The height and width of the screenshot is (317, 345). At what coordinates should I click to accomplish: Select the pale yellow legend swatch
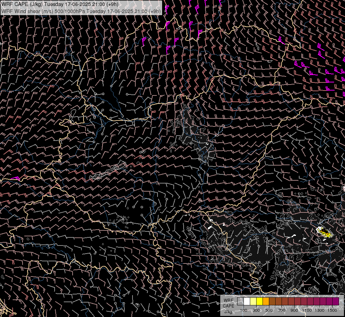point(253,301)
